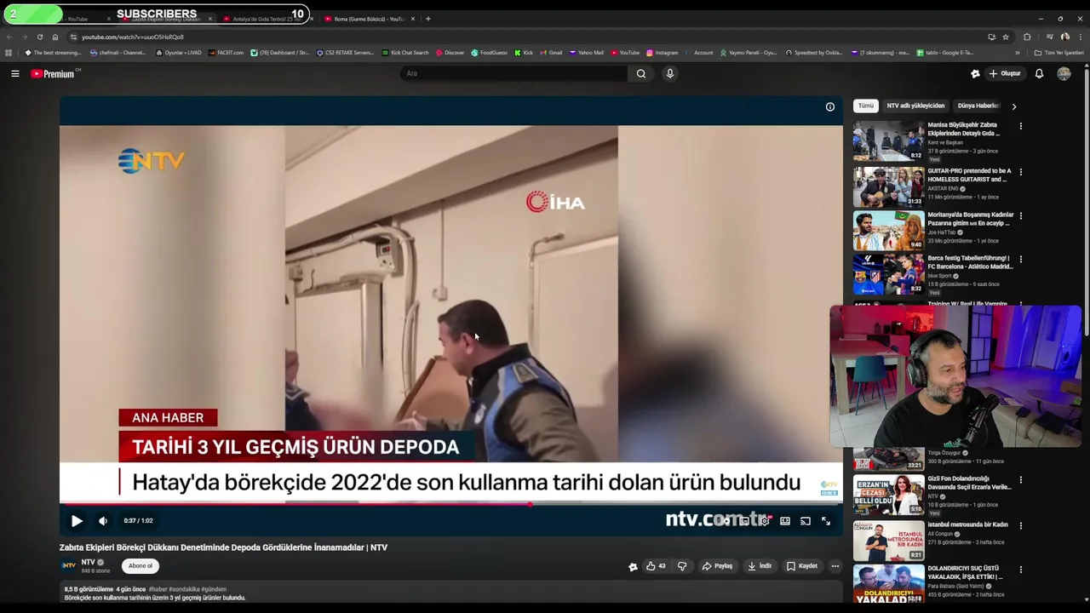The image size is (1090, 613).
Task: Open options menu for Gizli Fon Dolandırıcılığı video
Action: 1020,480
